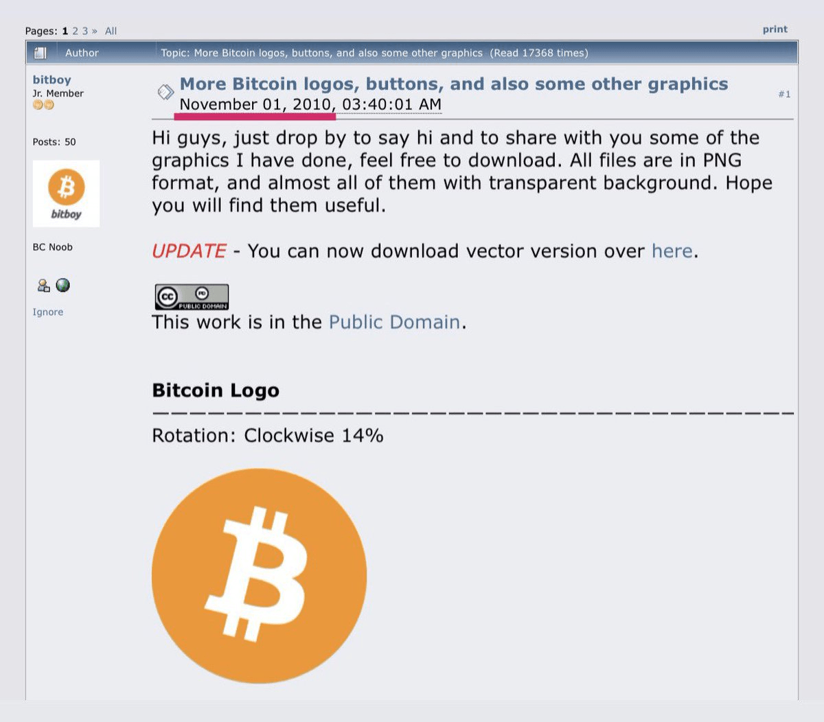Click the post title heading link
824x722 pixels.
click(x=454, y=84)
